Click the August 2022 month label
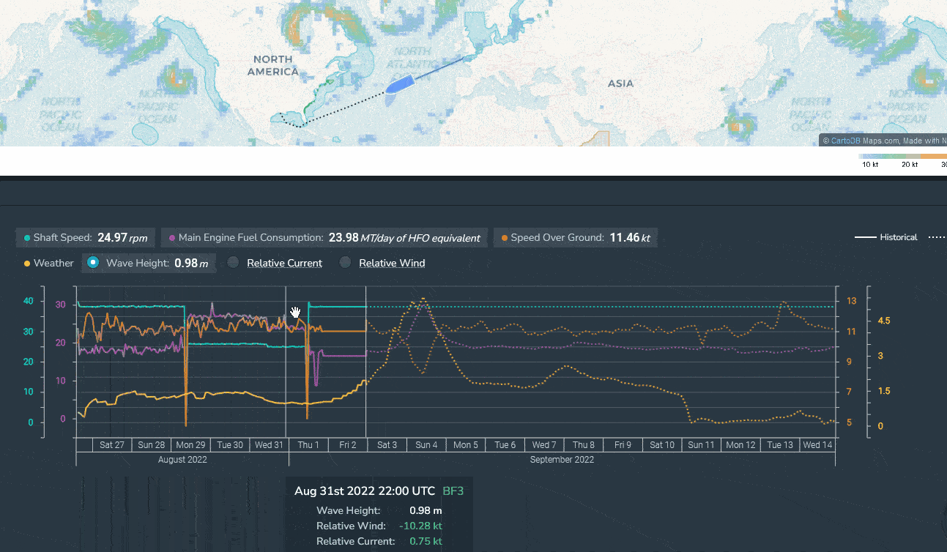This screenshot has height=552, width=947. (182, 460)
